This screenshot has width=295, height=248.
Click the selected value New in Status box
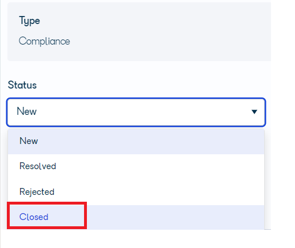point(27,111)
